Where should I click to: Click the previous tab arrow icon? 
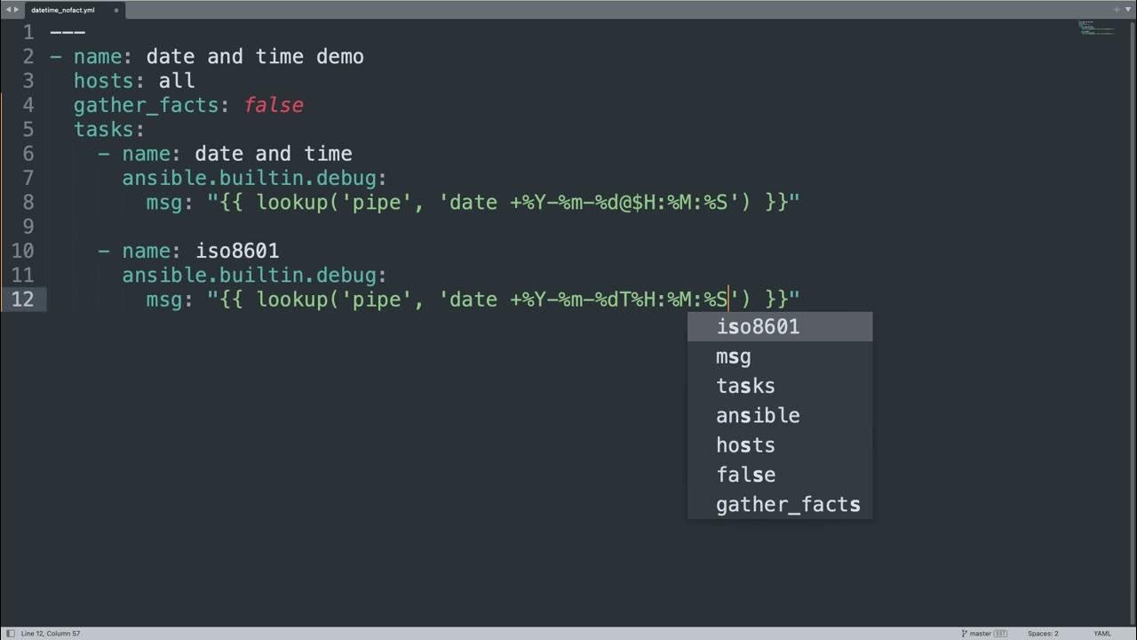click(x=8, y=10)
